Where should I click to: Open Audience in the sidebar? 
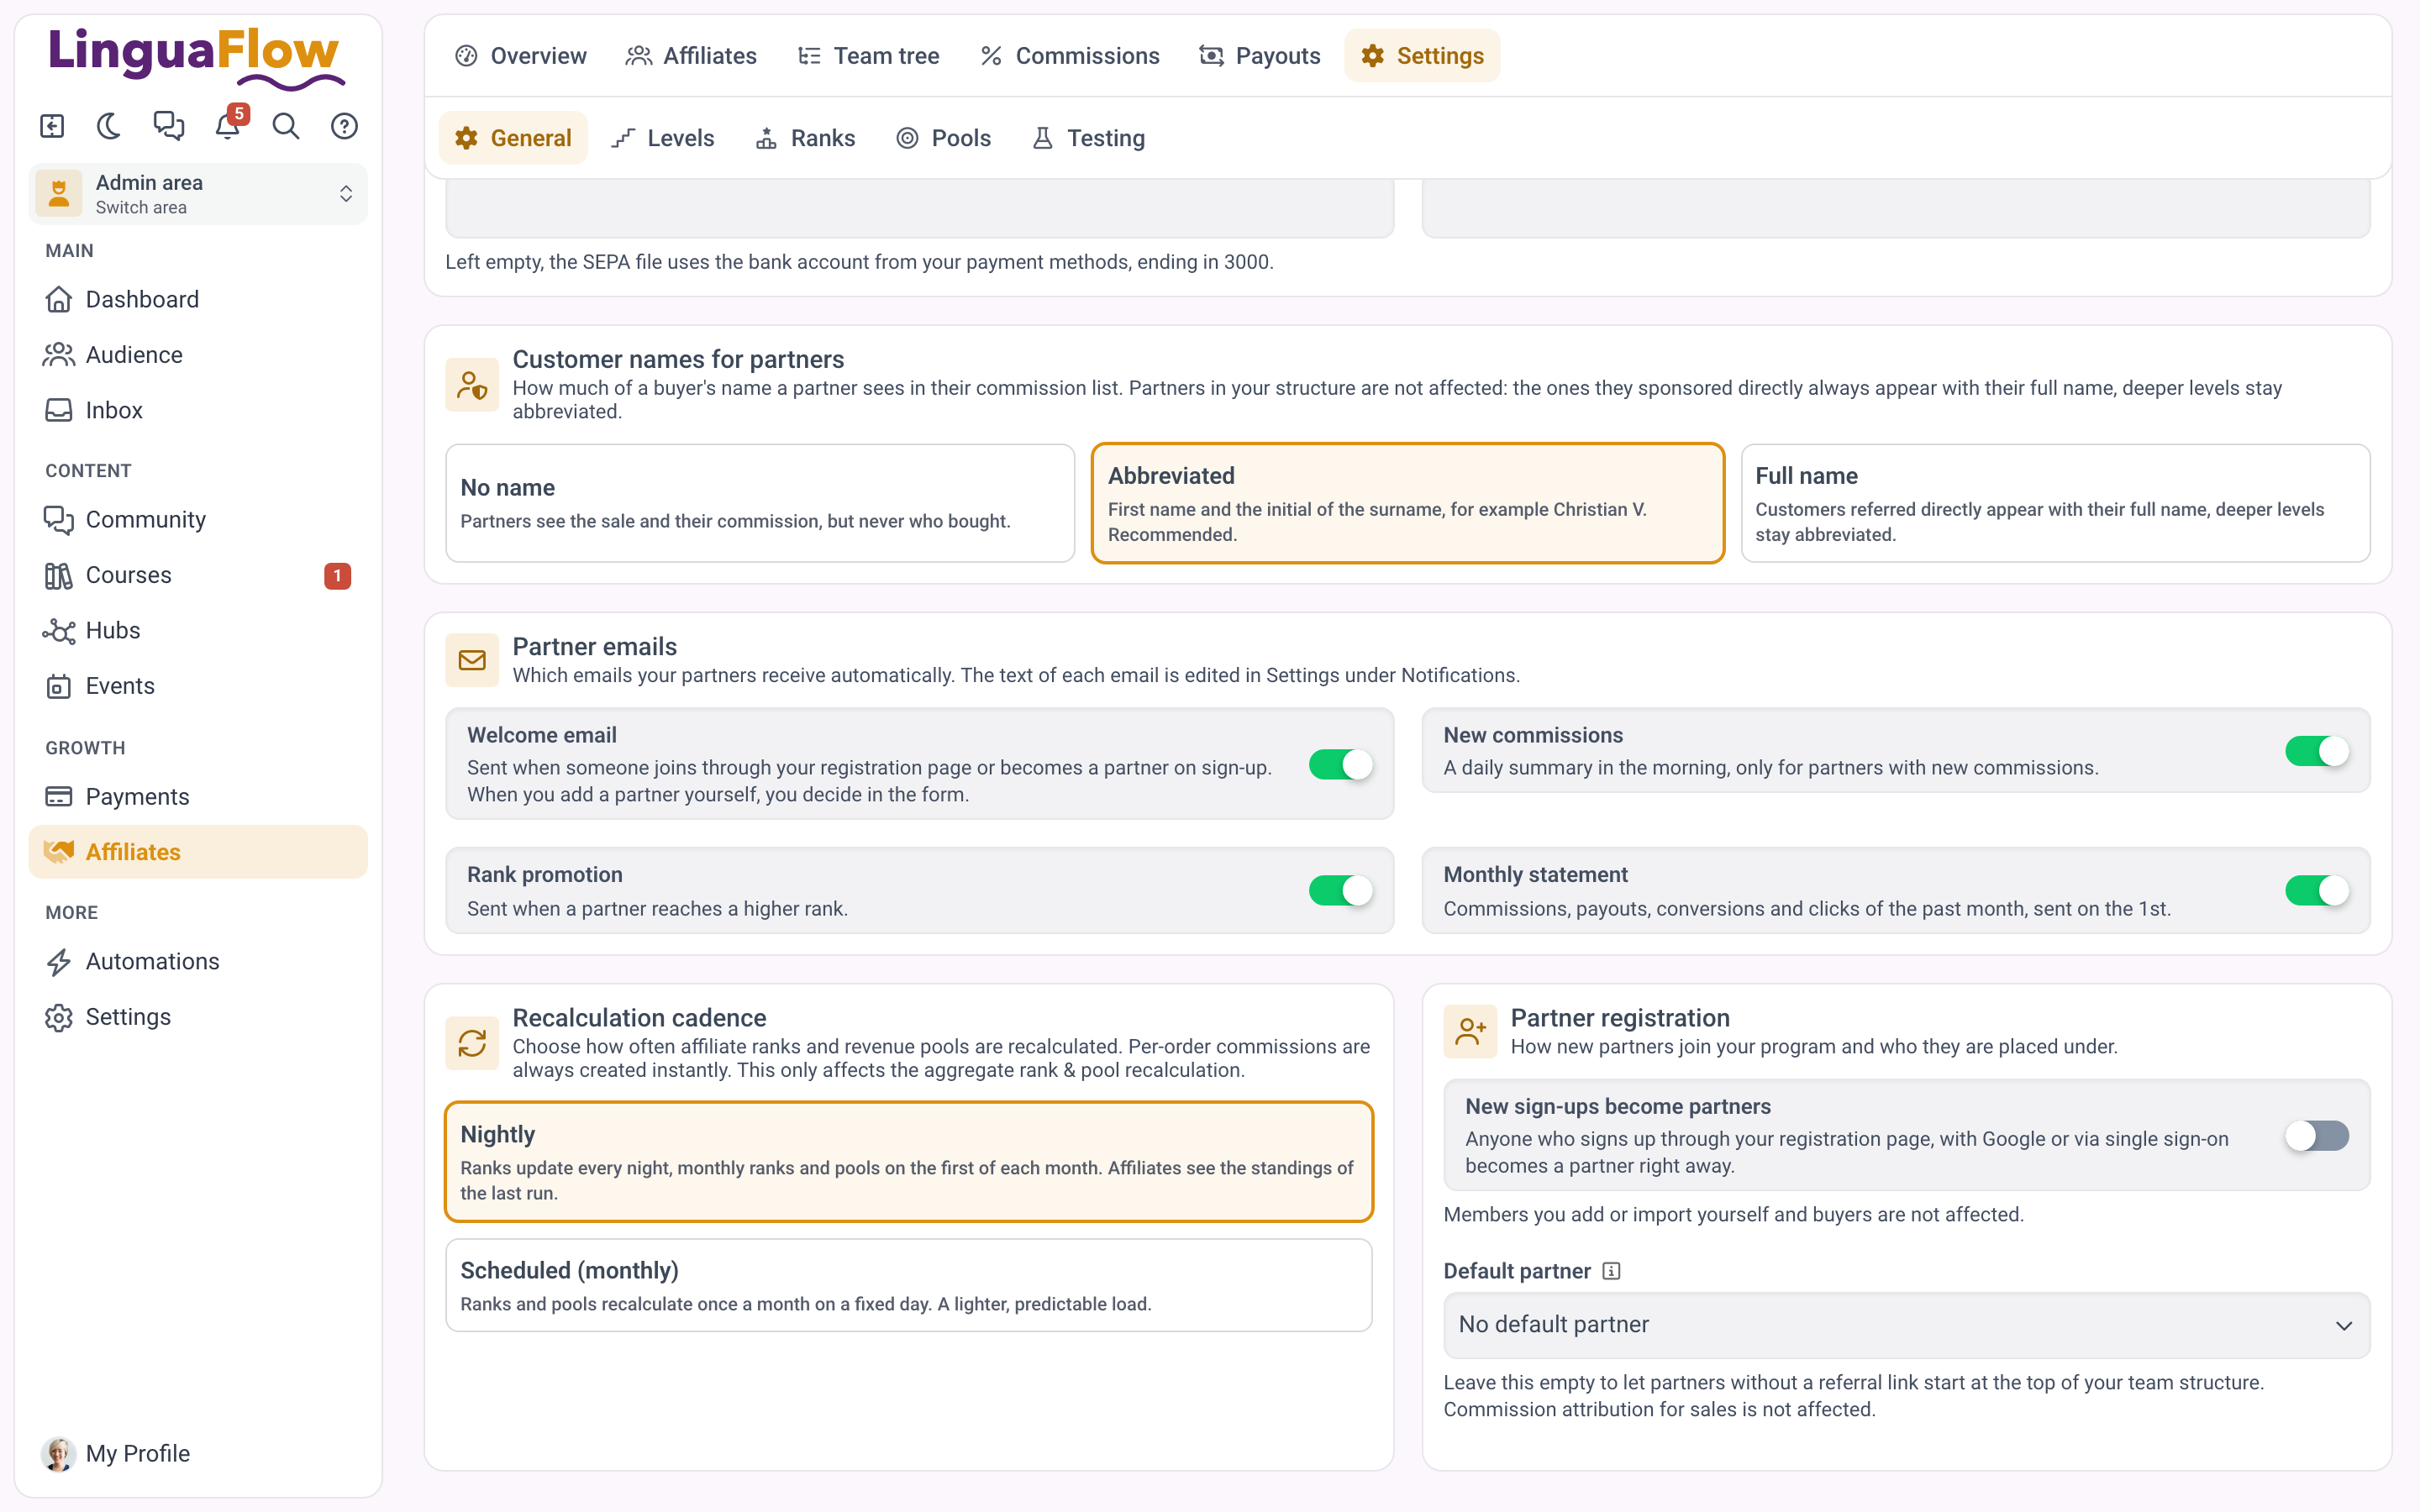(198, 355)
